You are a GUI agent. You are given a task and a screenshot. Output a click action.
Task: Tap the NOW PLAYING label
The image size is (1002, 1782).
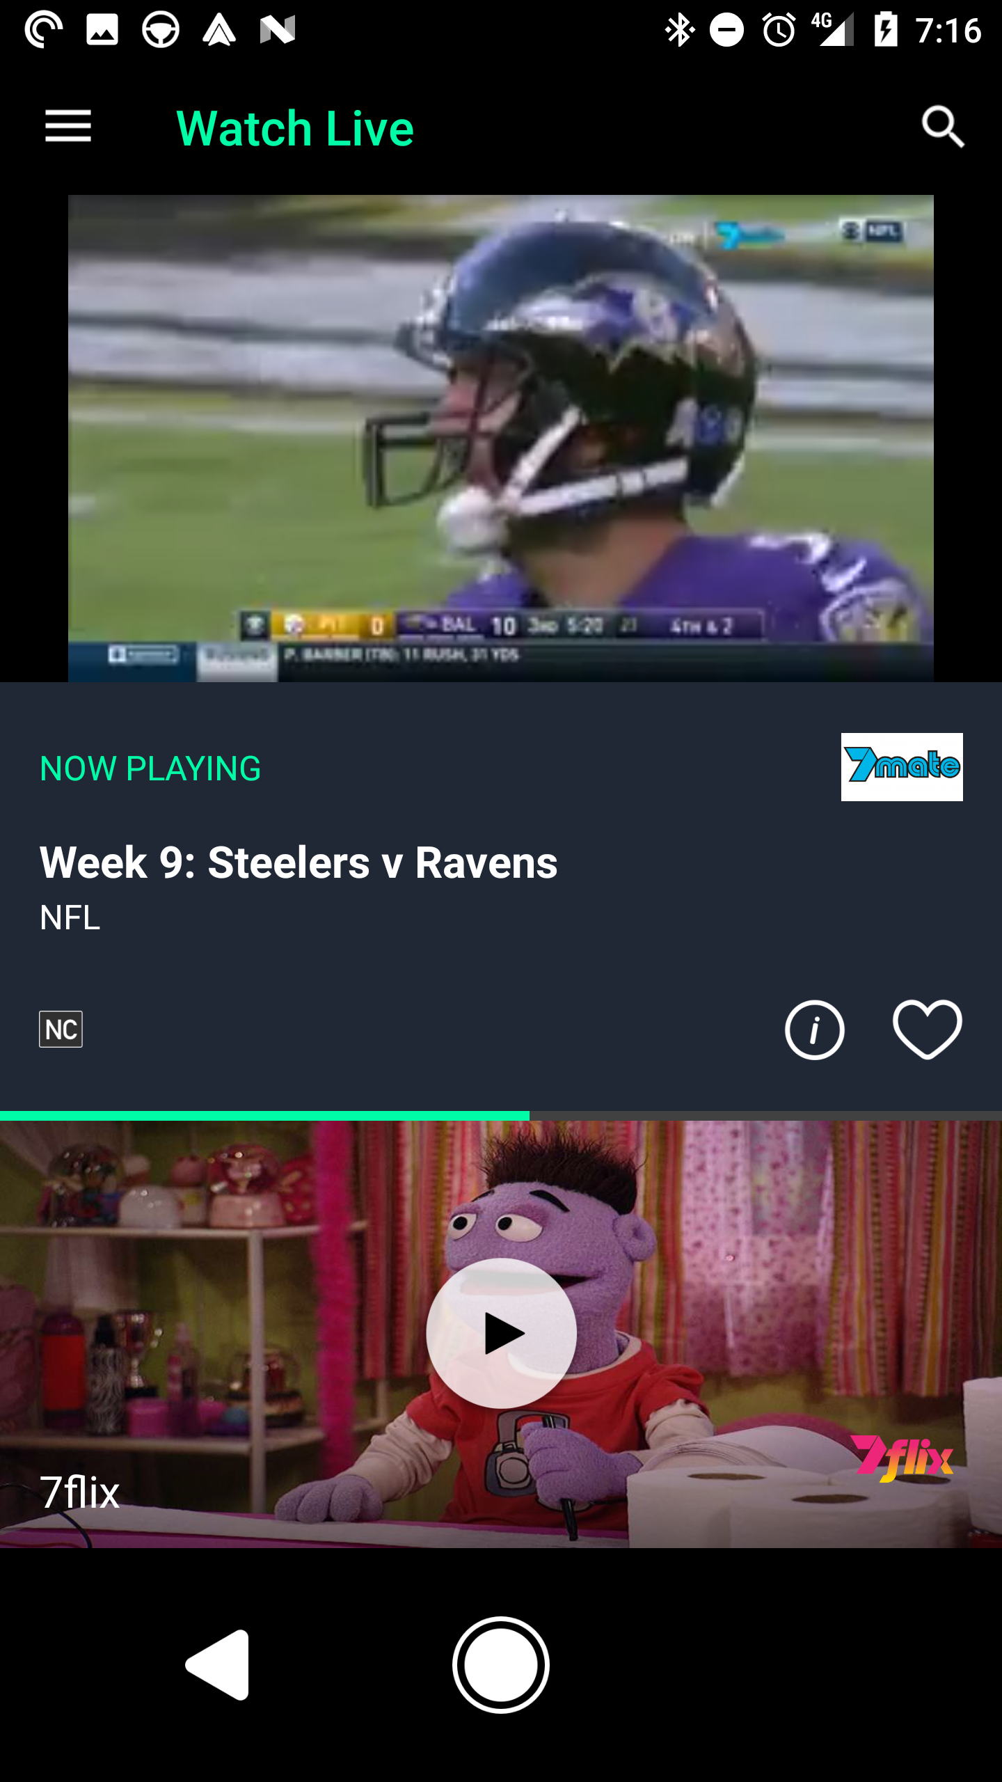[150, 768]
